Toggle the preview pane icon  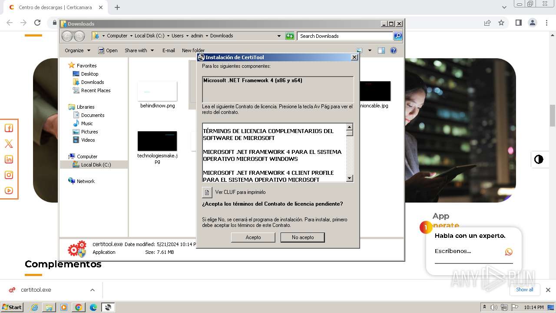click(381, 50)
